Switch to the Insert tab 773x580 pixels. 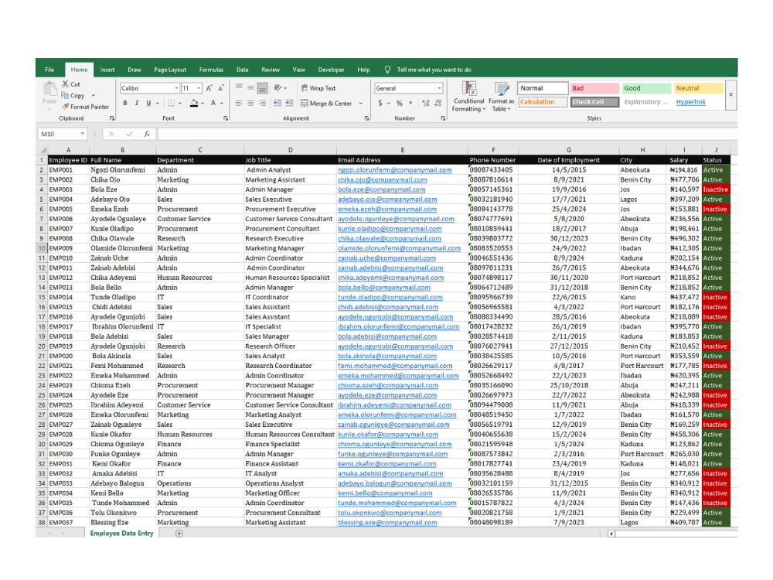click(x=107, y=70)
